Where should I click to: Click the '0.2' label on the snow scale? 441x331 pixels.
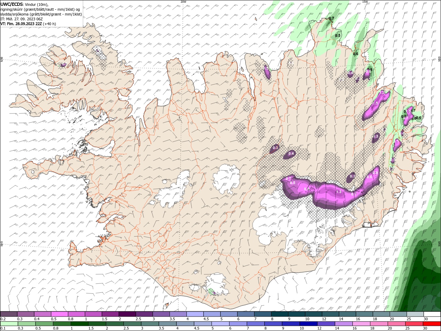point(3,319)
